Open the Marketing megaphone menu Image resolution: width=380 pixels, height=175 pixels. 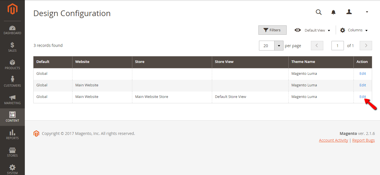click(x=12, y=100)
